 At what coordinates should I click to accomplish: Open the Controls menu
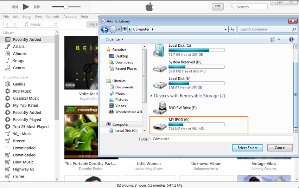pyautogui.click(x=53, y=16)
